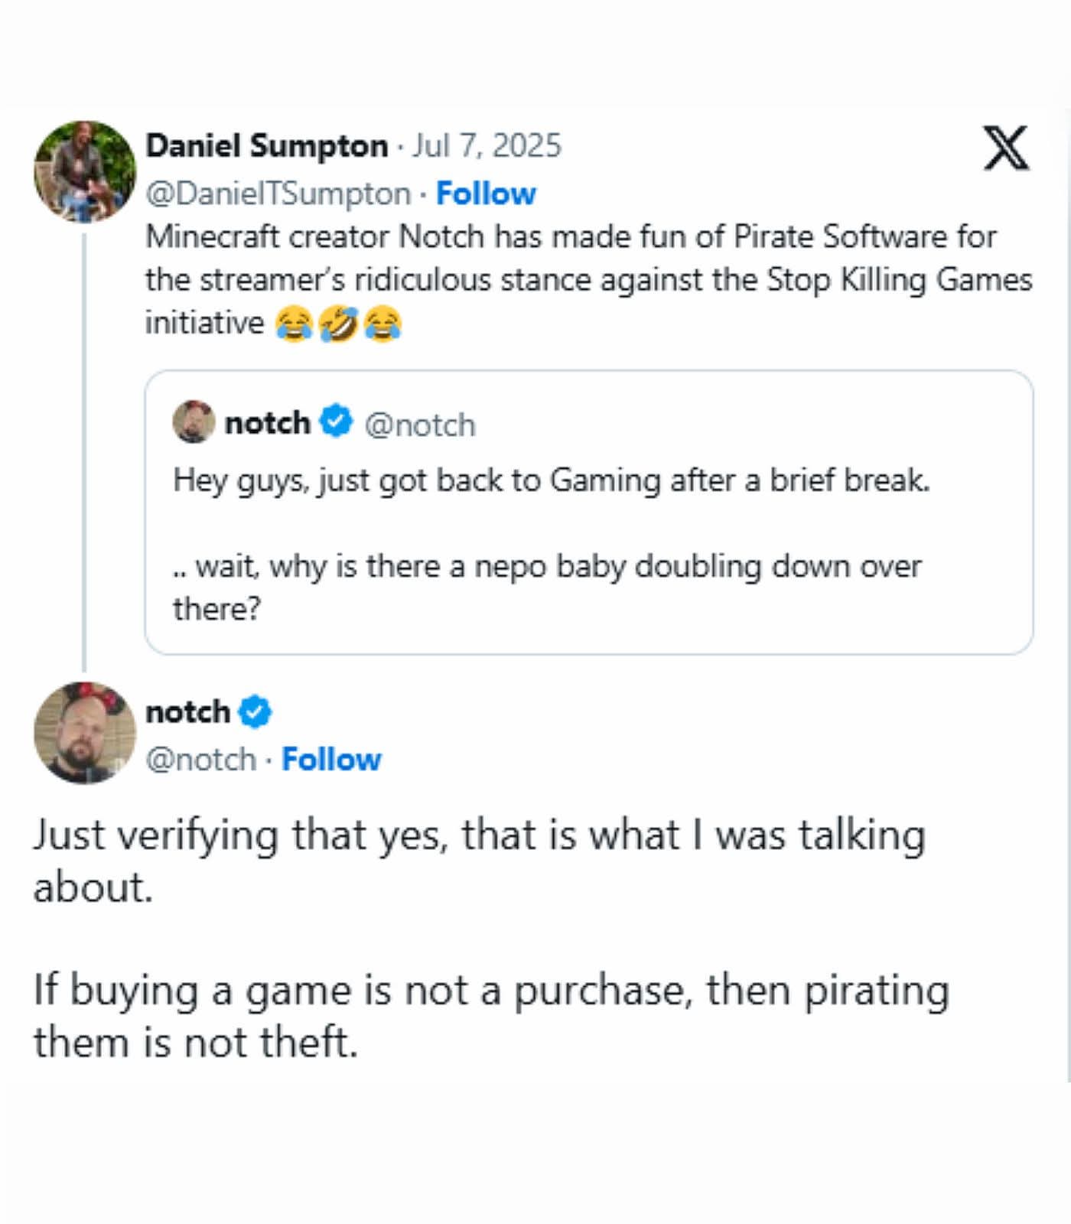Click Daniel's text about Stop Killing Games
Viewport: 1071px width, 1224px height.
coord(588,279)
